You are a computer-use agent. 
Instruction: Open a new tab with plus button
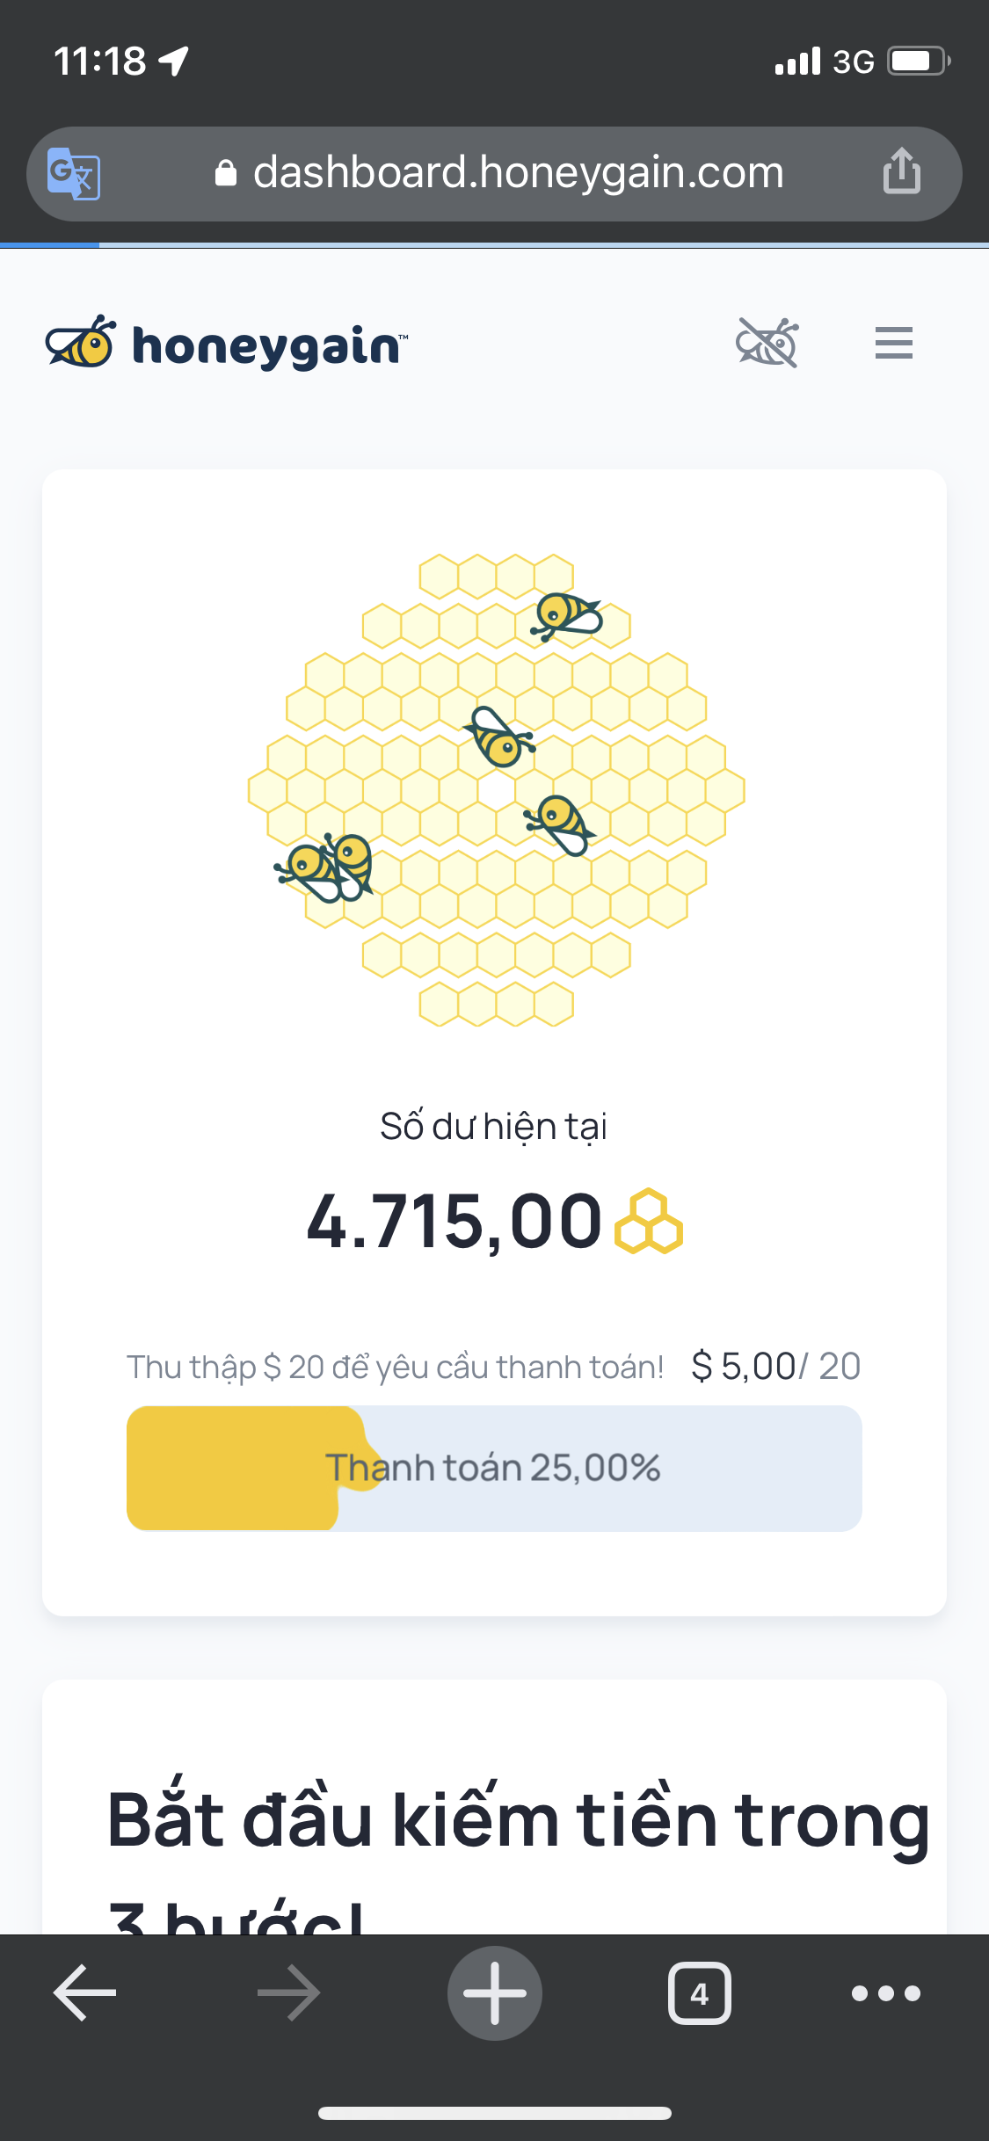point(495,1992)
